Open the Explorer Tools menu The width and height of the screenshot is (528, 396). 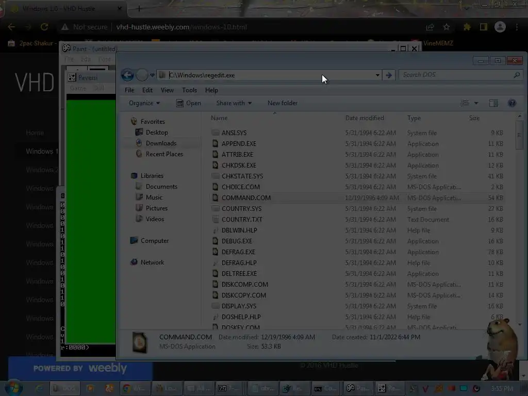pyautogui.click(x=189, y=90)
